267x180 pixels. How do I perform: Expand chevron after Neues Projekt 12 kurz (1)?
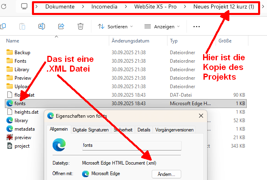(263, 7)
